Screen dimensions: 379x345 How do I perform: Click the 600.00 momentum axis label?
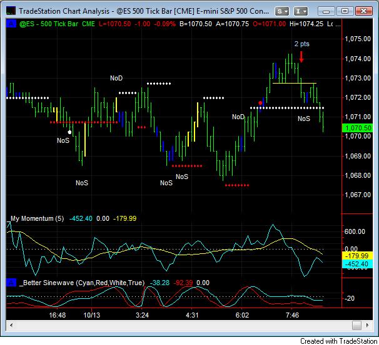coord(355,231)
